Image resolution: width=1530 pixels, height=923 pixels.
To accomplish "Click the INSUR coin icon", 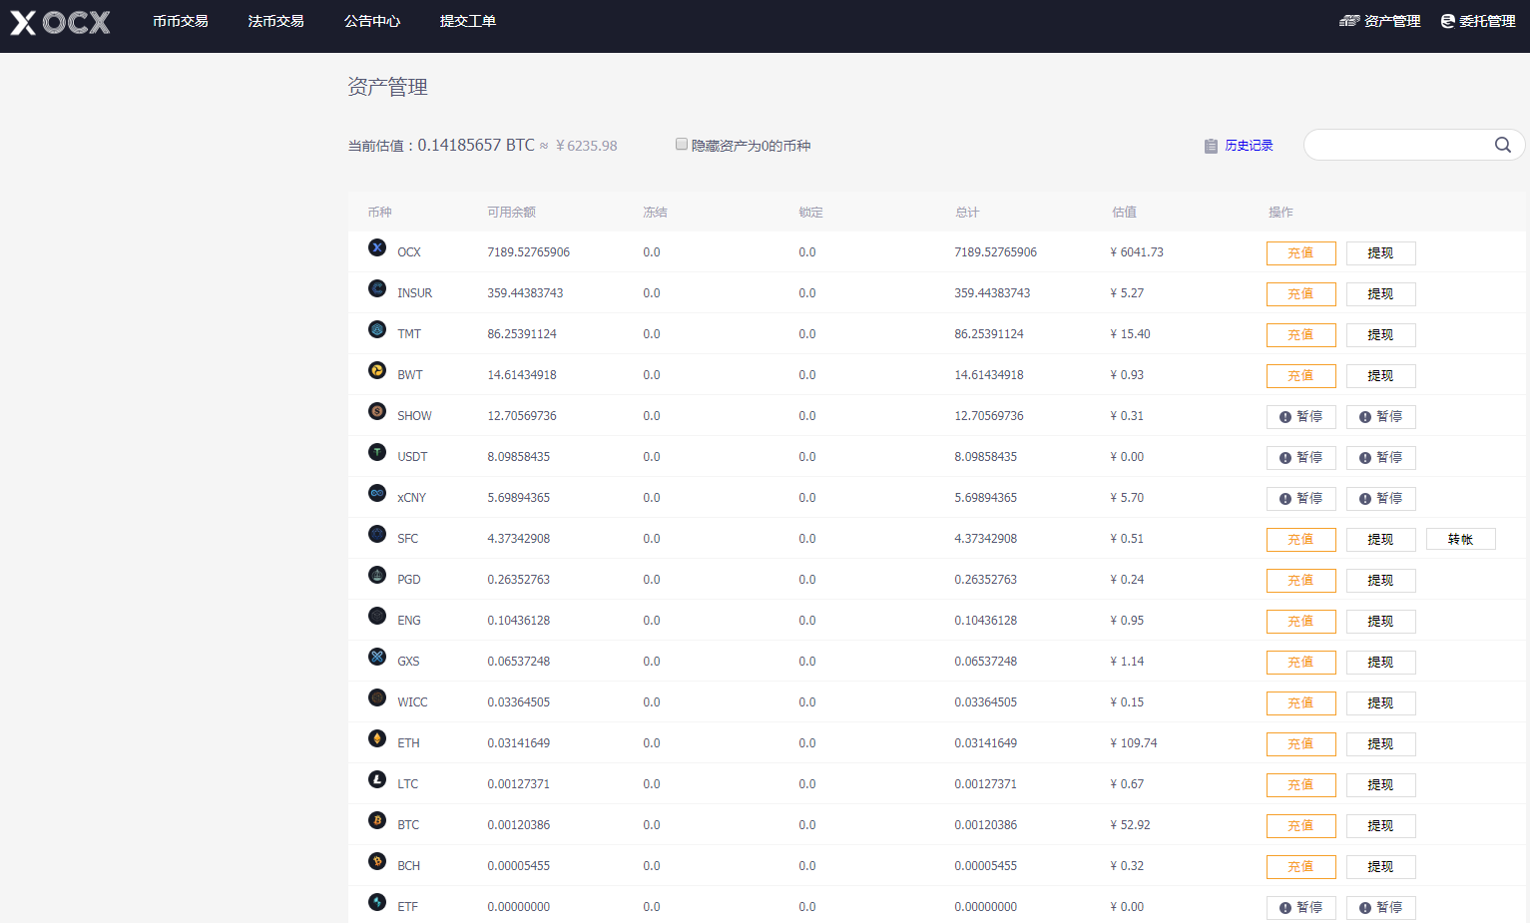I will 377,288.
